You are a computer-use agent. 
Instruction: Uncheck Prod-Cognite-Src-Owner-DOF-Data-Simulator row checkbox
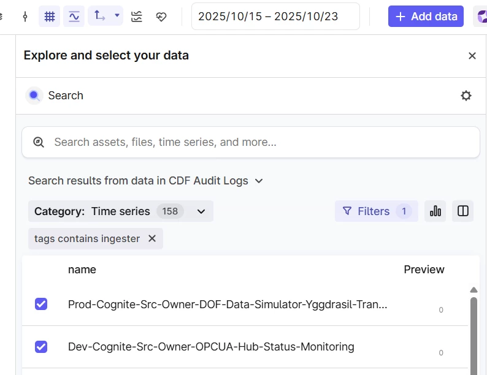click(x=41, y=304)
